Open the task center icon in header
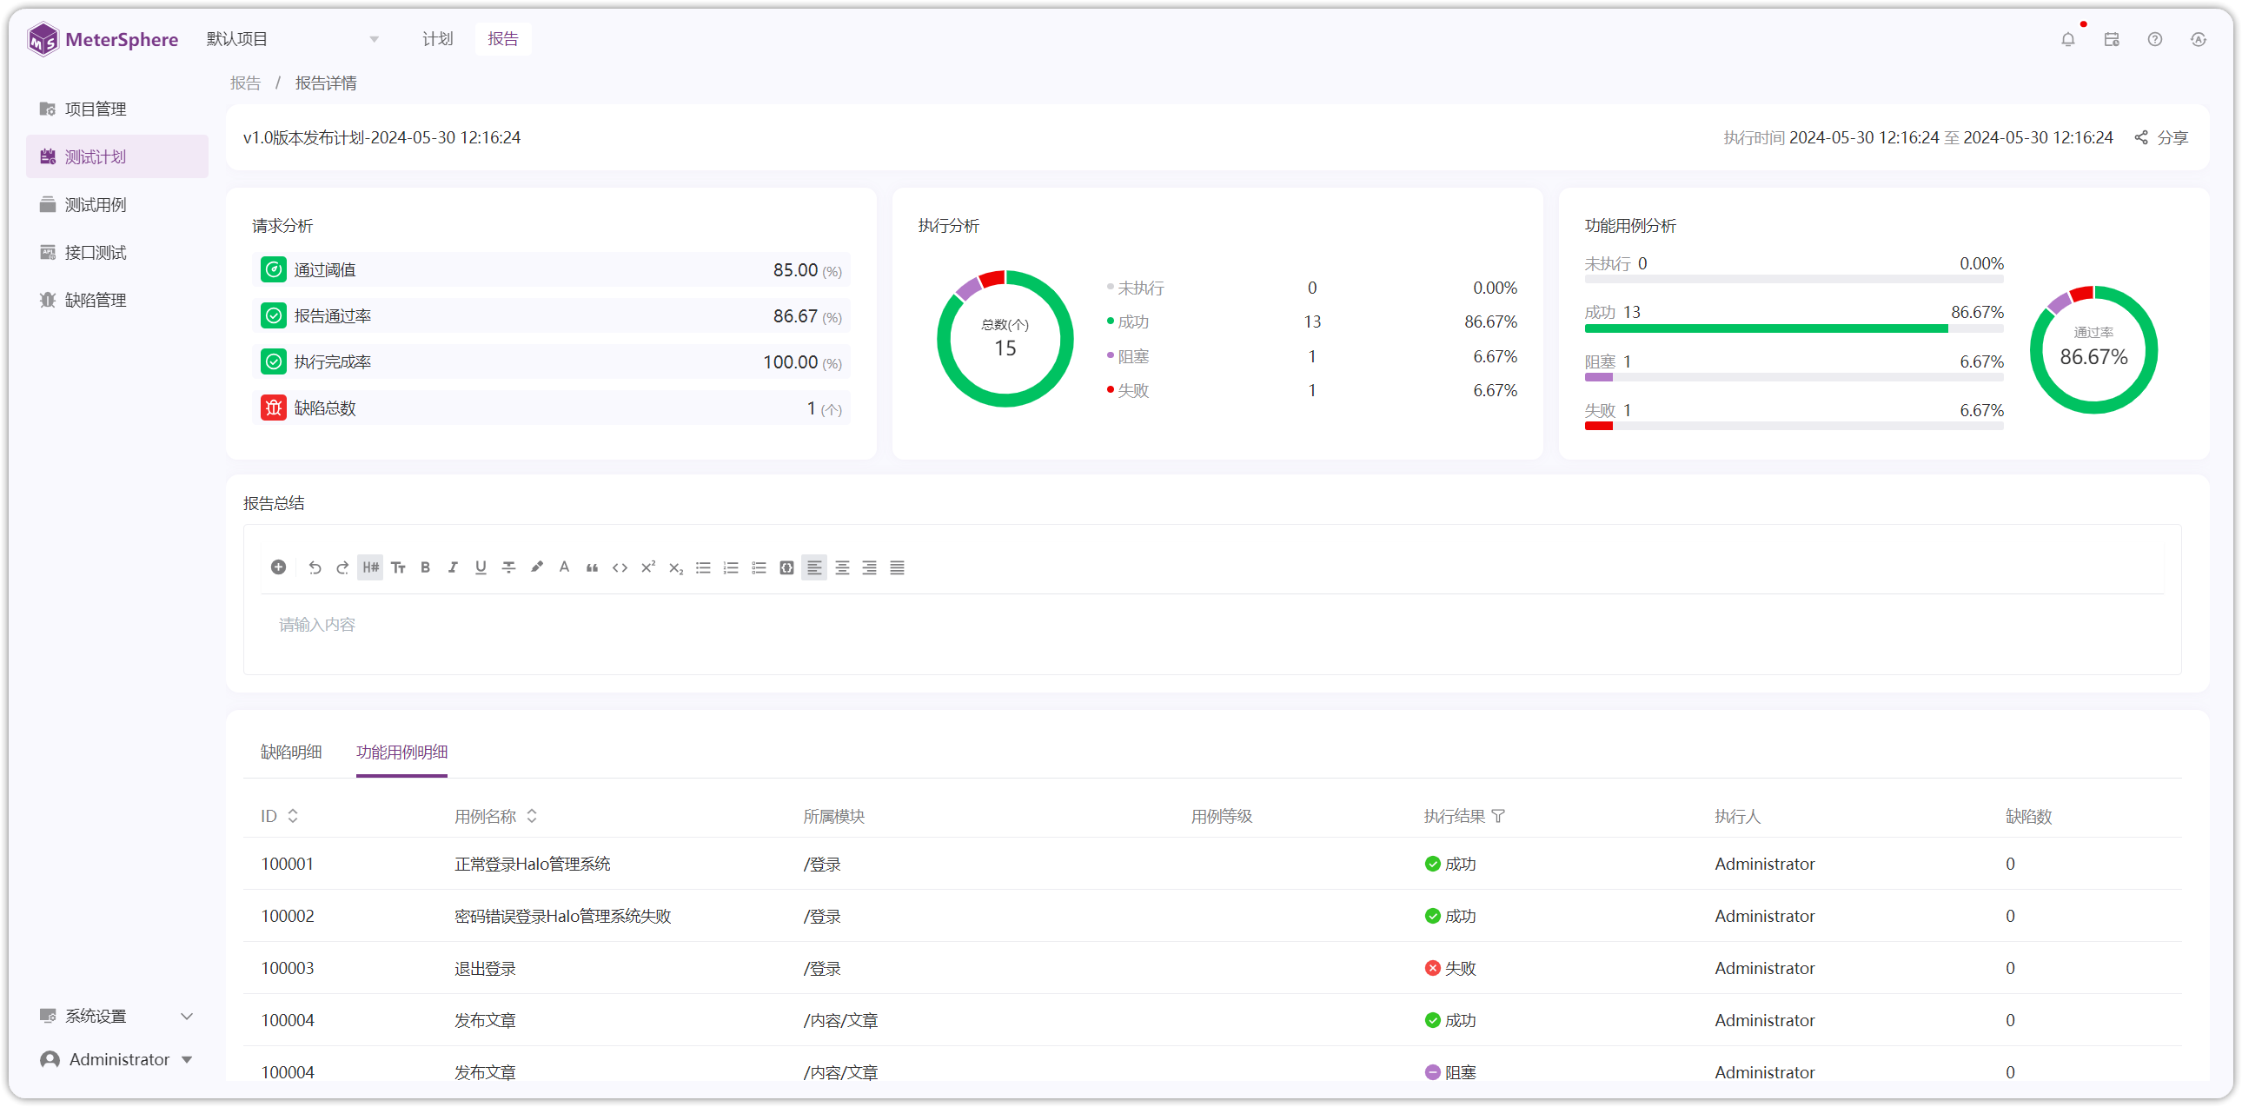Viewport: 2242px width, 1107px height. point(2112,39)
